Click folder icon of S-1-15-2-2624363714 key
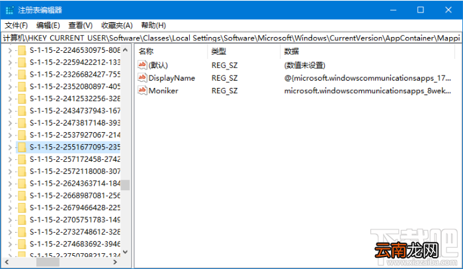The height and width of the screenshot is (269, 463). tap(22, 184)
